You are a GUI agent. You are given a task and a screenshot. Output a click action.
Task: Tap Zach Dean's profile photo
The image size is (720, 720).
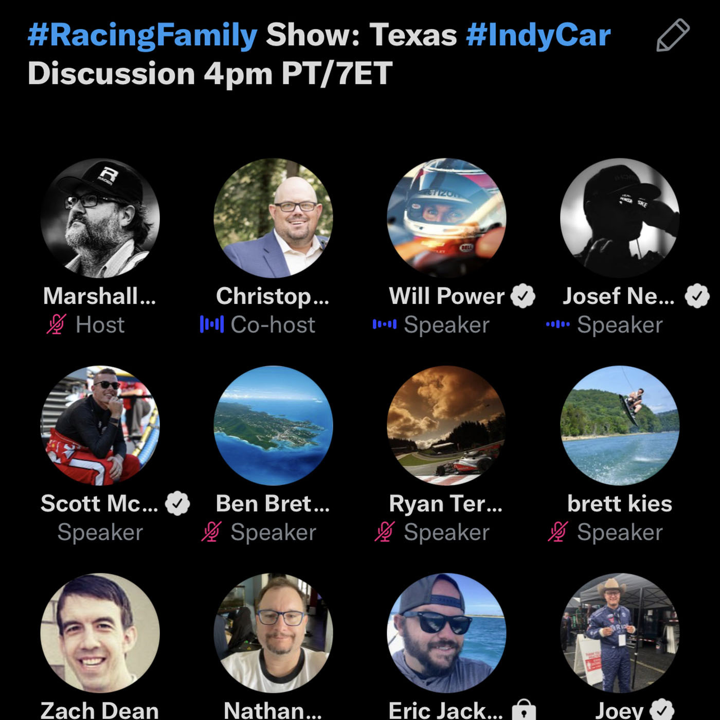(x=100, y=633)
